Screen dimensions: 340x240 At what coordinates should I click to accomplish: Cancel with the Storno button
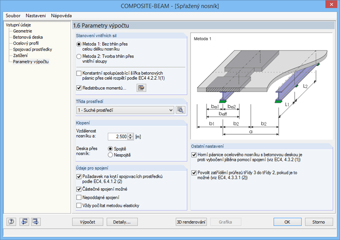point(319,222)
